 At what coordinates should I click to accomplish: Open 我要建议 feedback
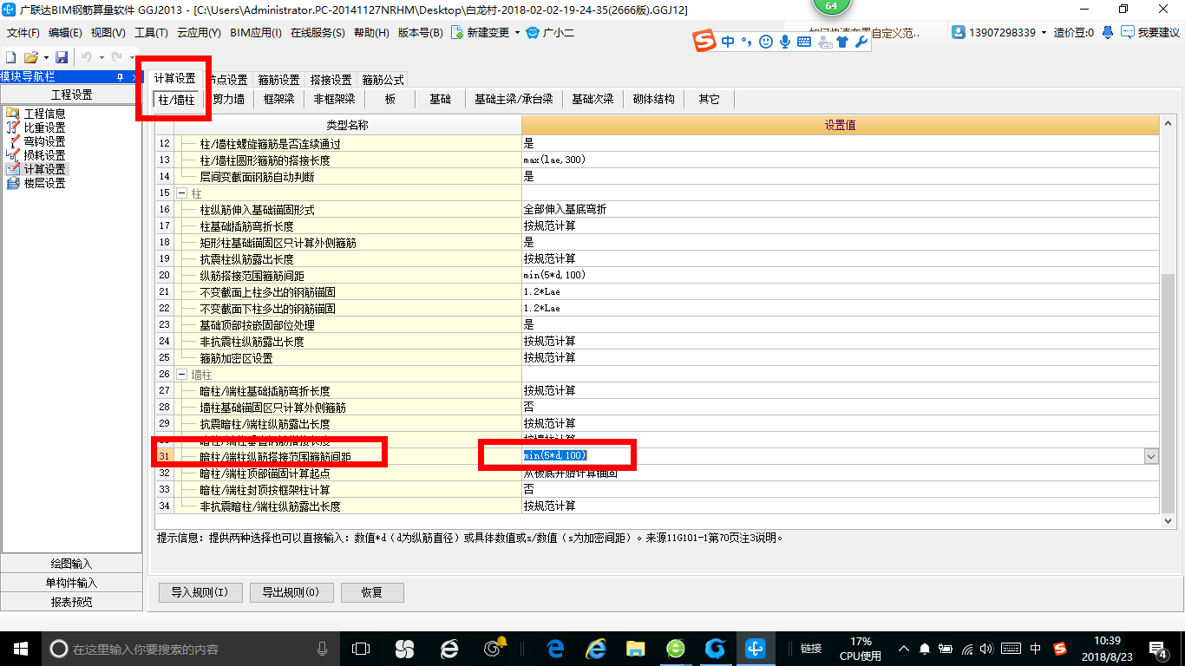coord(1150,33)
